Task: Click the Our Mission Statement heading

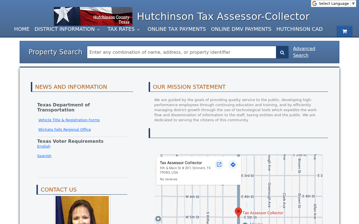Action: click(x=189, y=87)
